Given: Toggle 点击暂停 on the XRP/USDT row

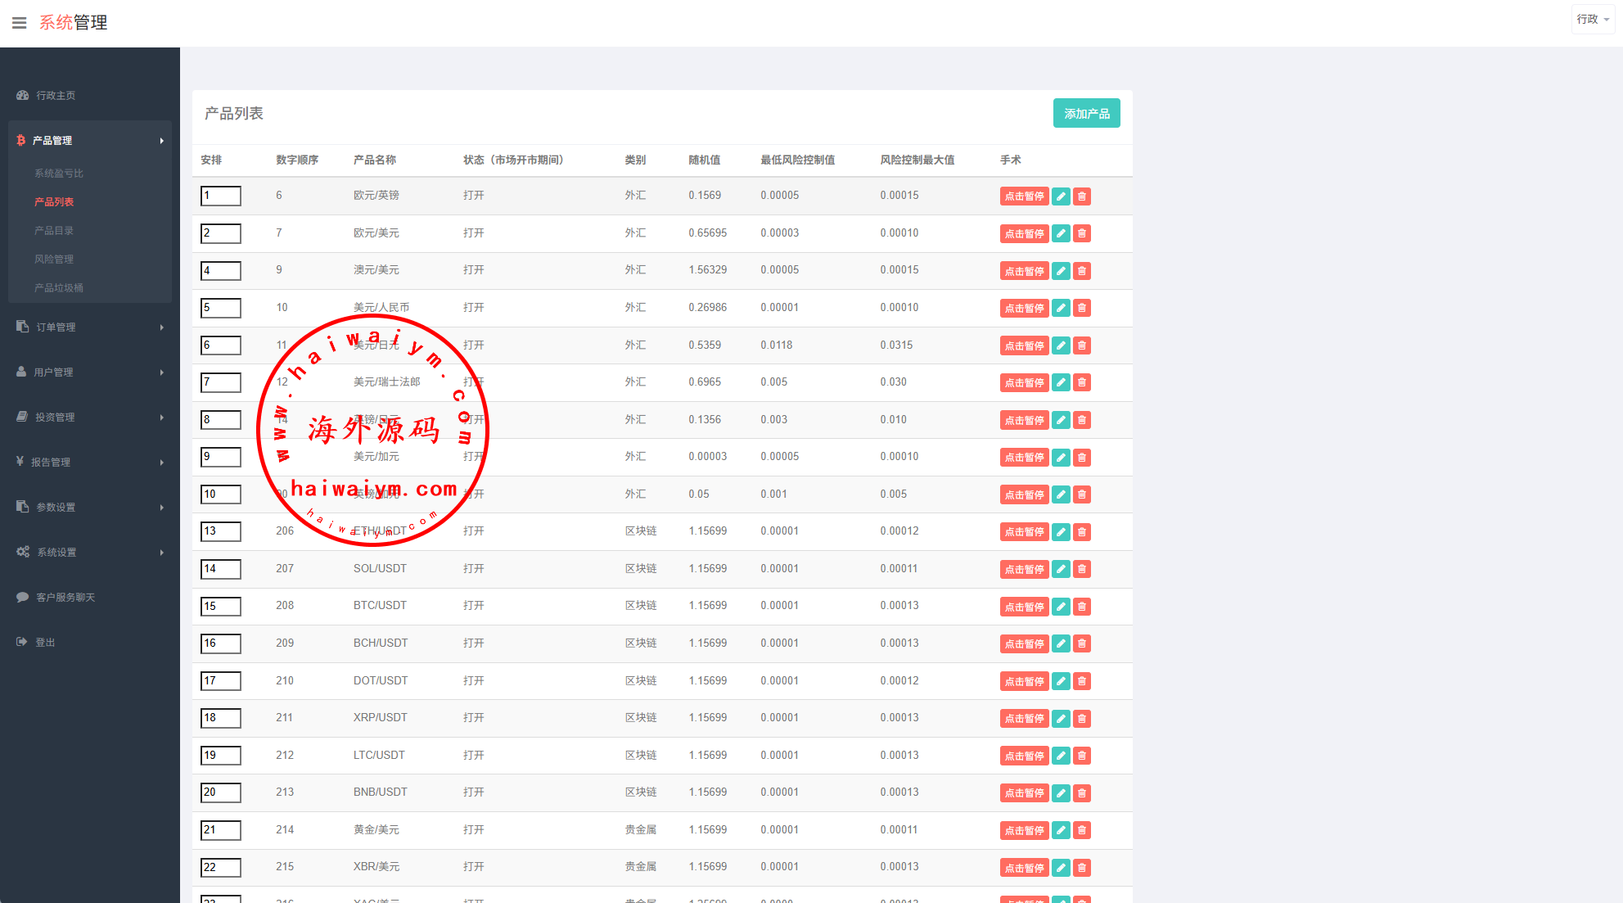Looking at the screenshot, I should tap(1024, 719).
